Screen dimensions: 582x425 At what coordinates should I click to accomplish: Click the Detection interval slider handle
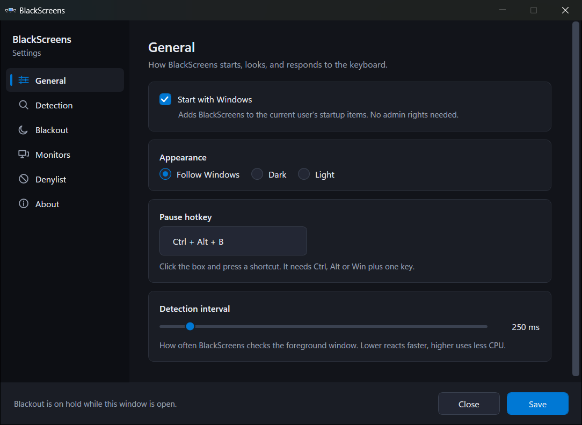[190, 326]
